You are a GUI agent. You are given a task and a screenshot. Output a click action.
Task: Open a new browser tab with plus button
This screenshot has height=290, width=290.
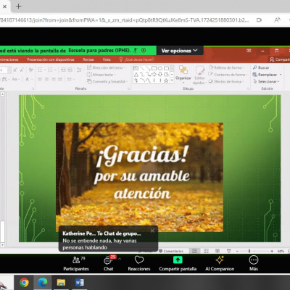pos(19,7)
